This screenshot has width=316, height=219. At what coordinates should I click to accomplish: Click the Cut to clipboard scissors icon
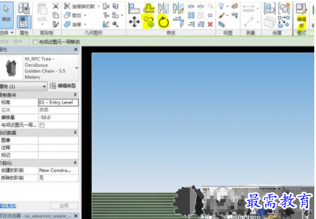56,6
